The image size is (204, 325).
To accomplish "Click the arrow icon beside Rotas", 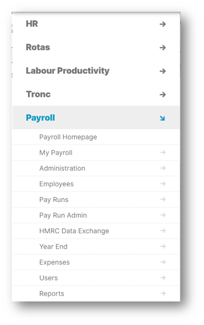I will (163, 48).
